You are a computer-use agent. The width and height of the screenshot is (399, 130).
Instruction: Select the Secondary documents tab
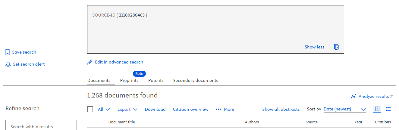tap(196, 80)
